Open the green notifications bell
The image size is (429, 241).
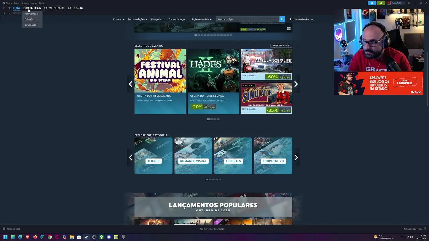381,3
